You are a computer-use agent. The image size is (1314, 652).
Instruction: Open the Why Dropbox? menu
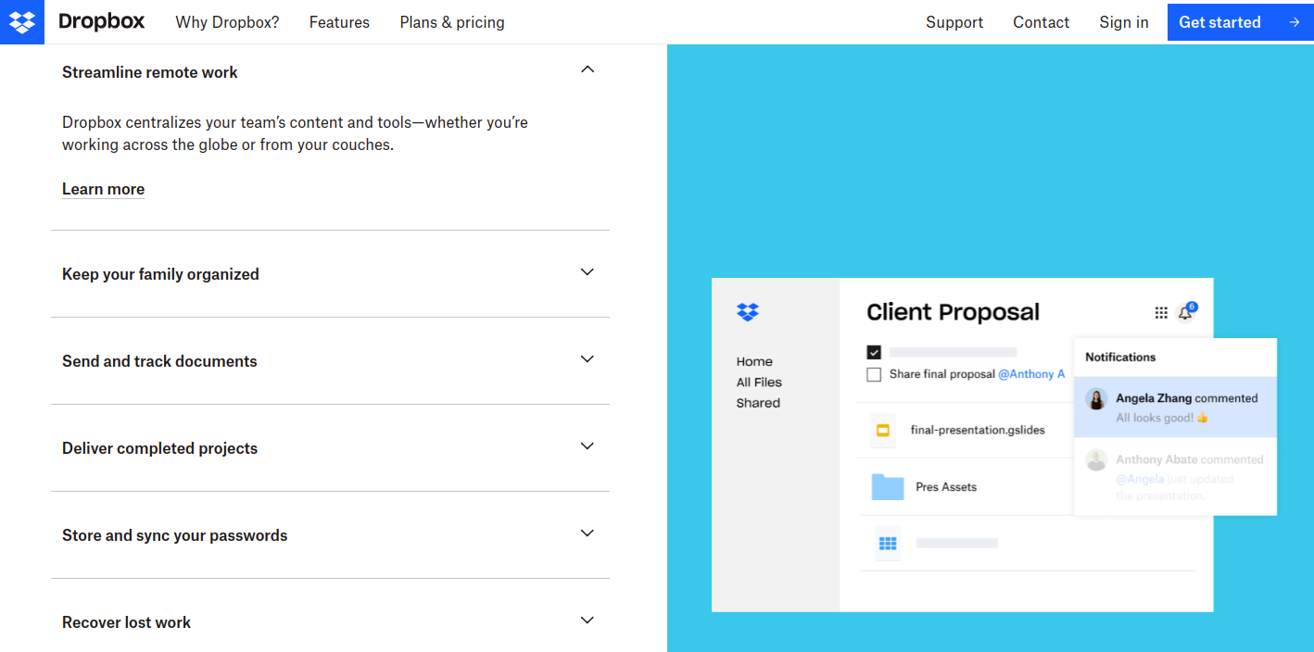pos(227,22)
